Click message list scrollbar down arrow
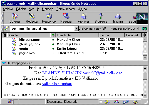The width and height of the screenshot is (149, 105). [145, 58]
